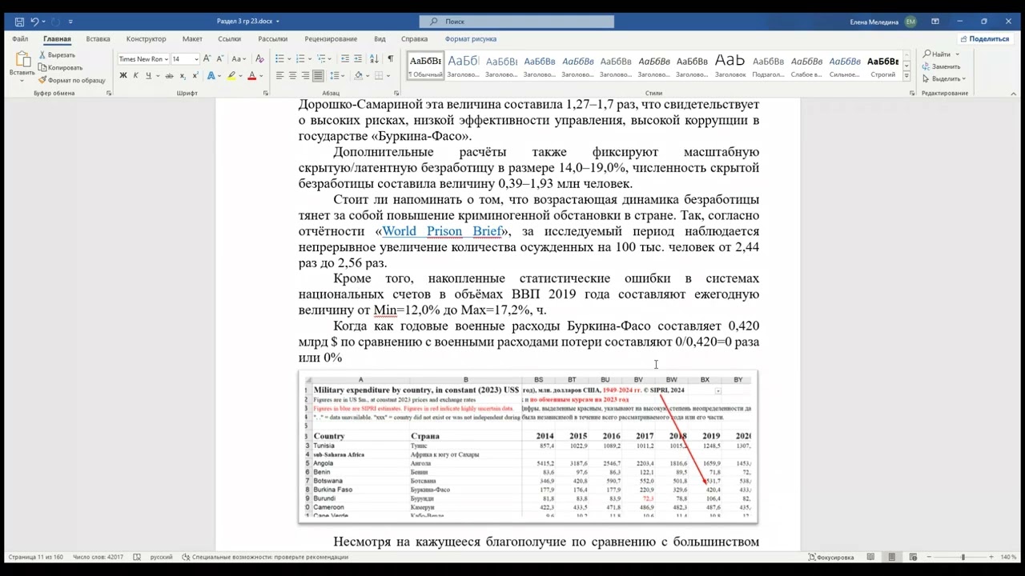Click Вырезать (Cut)
Screen dimensions: 1025x576
tap(56, 55)
